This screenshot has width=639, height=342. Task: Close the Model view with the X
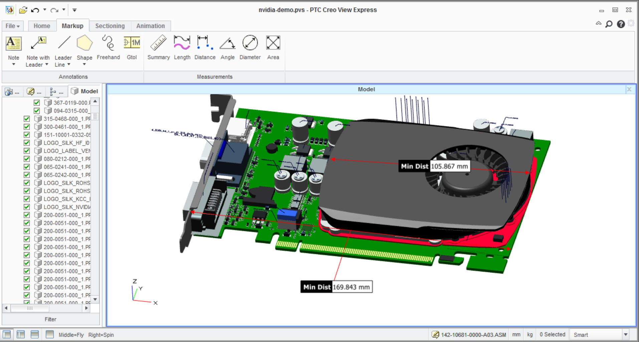tap(629, 89)
